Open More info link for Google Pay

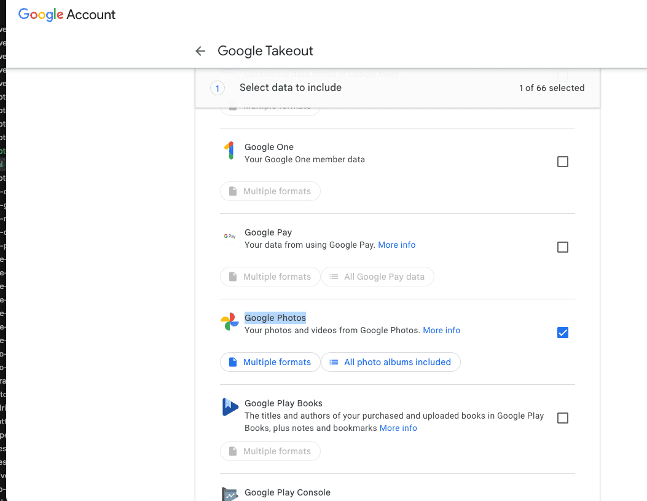pyautogui.click(x=396, y=245)
